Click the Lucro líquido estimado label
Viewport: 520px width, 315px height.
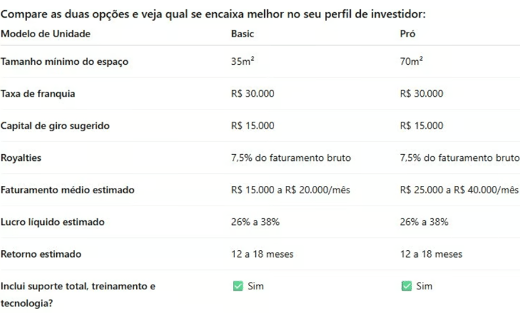point(52,222)
